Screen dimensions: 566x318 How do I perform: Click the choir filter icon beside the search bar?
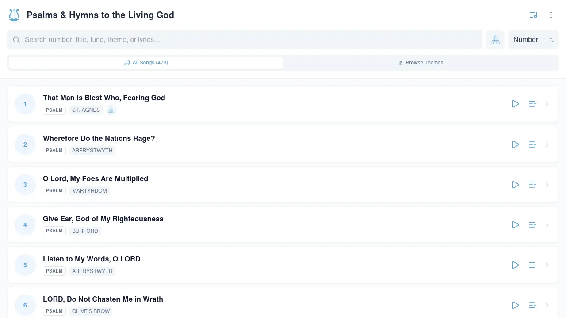(495, 40)
